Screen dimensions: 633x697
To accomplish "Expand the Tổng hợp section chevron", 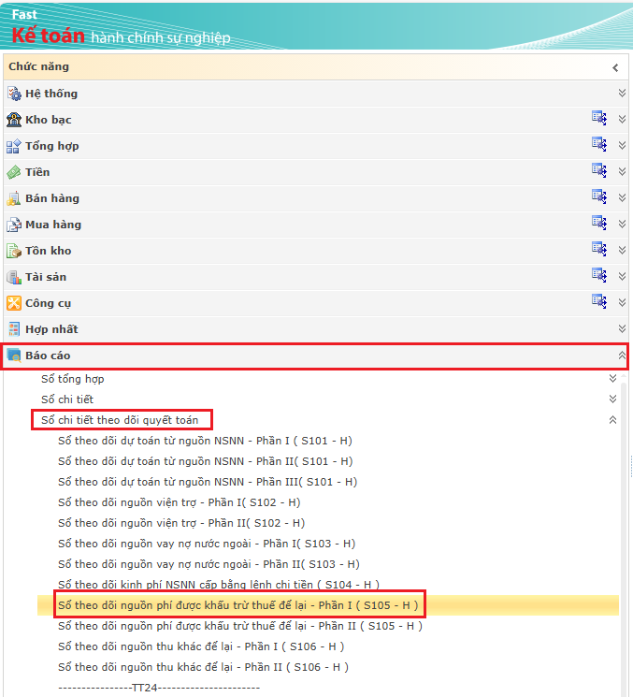I will point(622,145).
